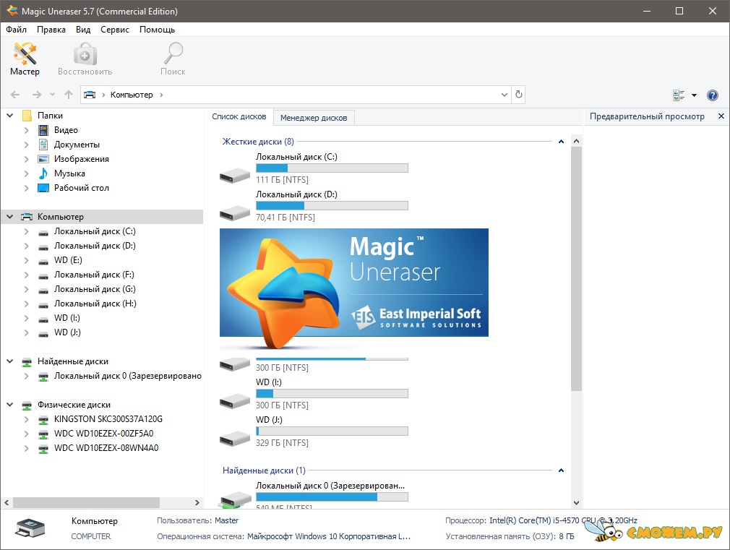
Task: Select Локальный диск 0 (Зарезервировано) tree item
Action: tap(128, 376)
